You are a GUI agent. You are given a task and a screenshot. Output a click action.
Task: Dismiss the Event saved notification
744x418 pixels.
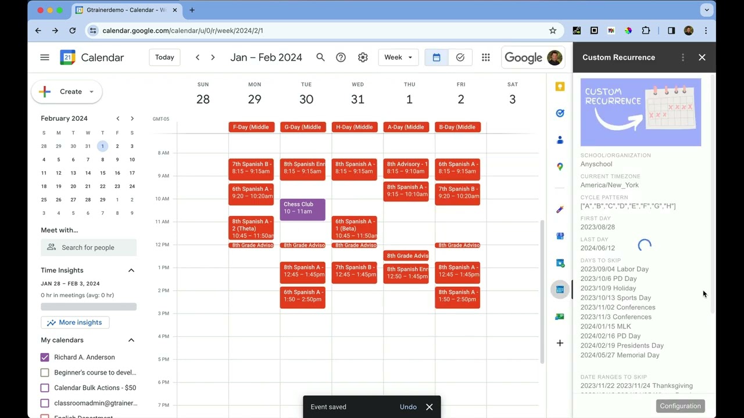[430, 407]
